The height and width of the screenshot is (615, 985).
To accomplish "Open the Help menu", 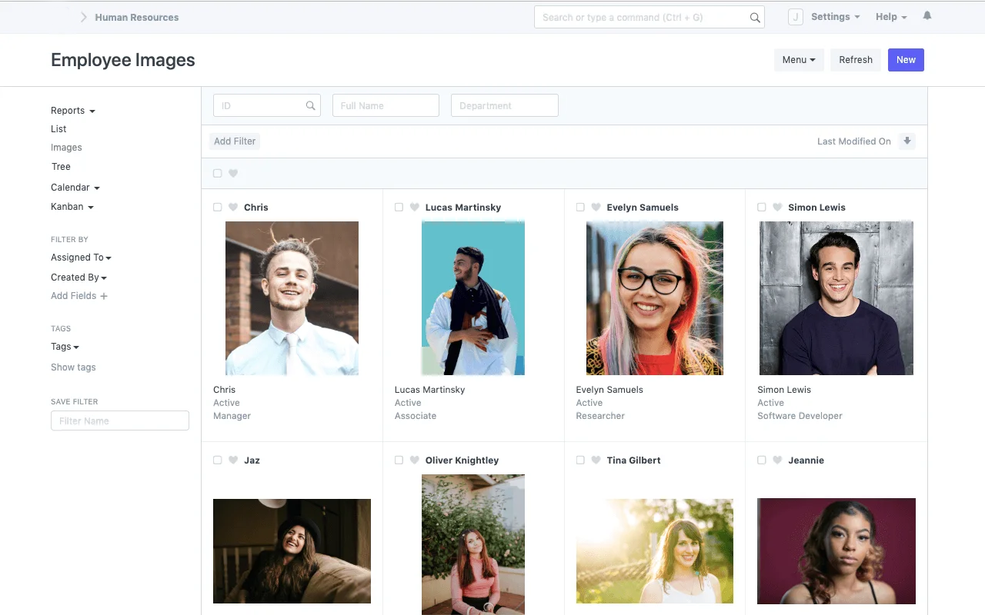I will click(890, 16).
